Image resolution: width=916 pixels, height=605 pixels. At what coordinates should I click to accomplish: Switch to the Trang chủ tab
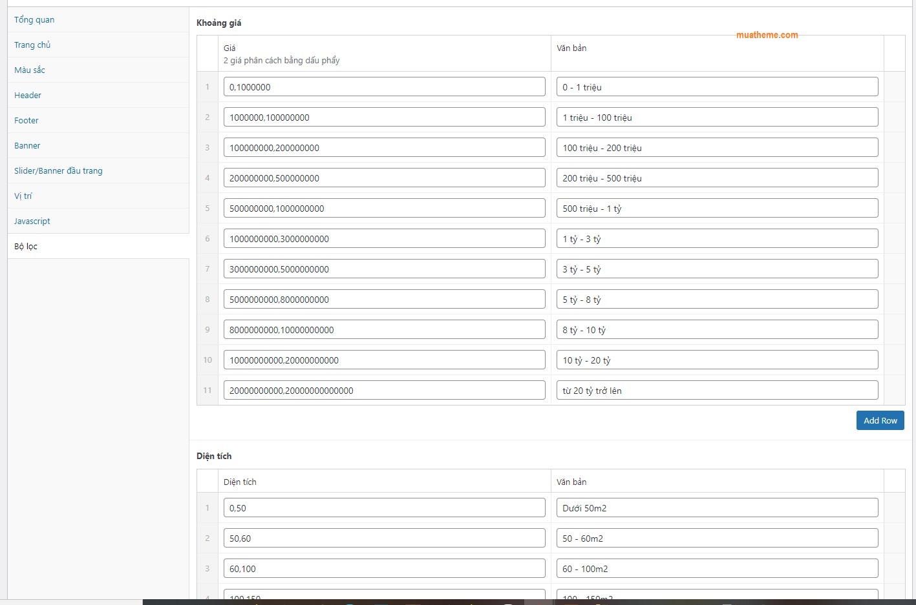point(32,45)
